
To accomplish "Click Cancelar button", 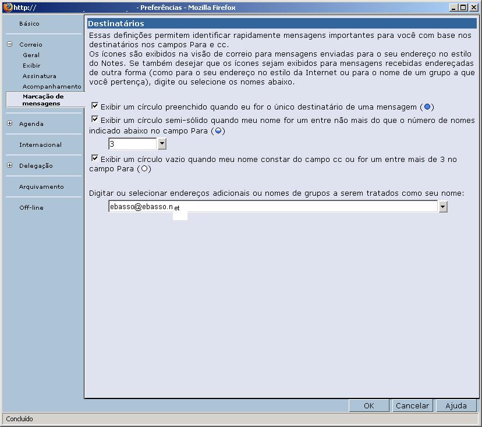I will coord(412,406).
